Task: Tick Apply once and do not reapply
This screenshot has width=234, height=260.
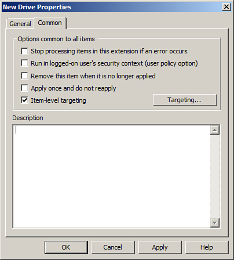Action: click(x=24, y=88)
